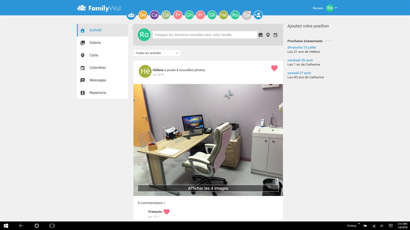Open the calendar attachment icon in the composer
This screenshot has width=410, height=230.
click(x=275, y=34)
